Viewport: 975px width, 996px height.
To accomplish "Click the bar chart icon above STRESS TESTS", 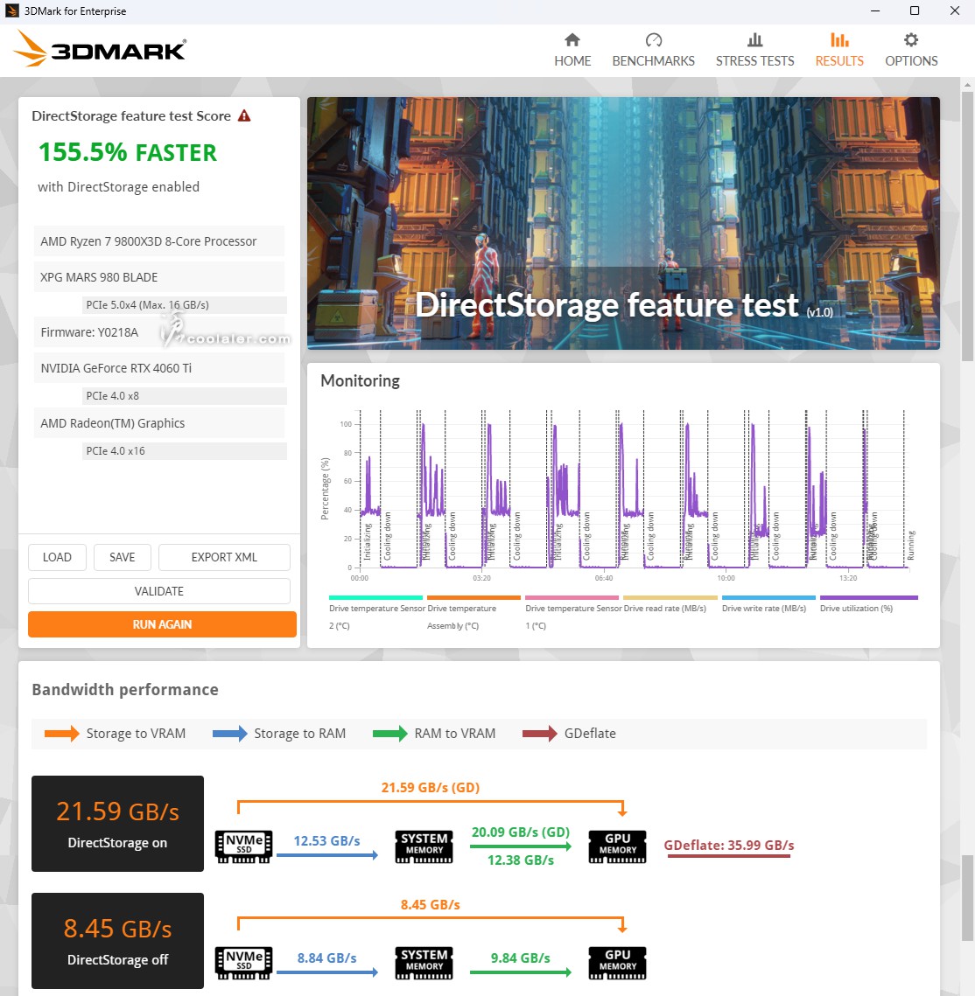I will tap(755, 40).
